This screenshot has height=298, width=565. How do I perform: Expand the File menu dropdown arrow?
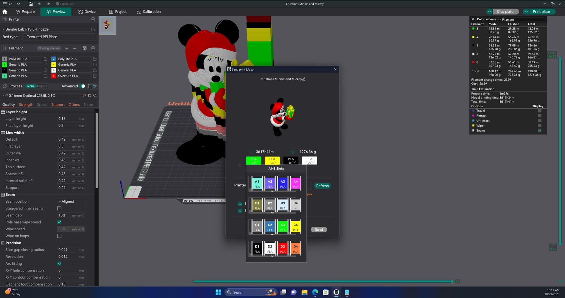point(18,4)
